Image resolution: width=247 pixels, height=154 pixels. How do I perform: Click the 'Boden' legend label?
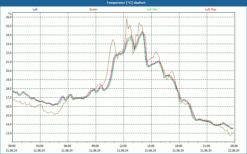pyautogui.click(x=94, y=10)
